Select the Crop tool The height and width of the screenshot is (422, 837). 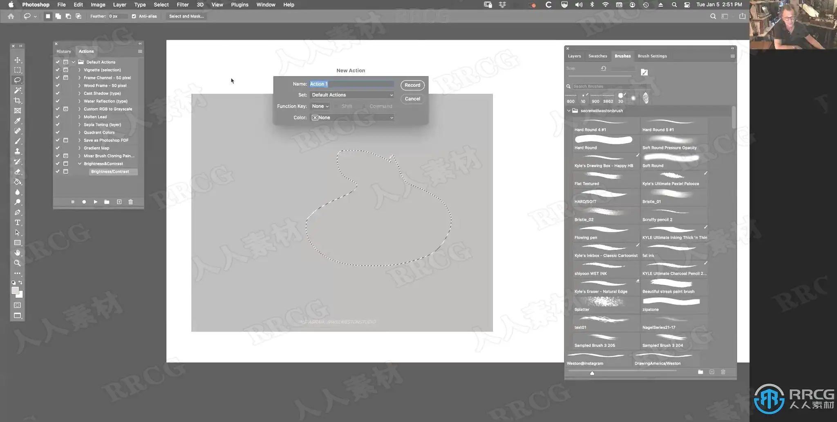point(18,101)
